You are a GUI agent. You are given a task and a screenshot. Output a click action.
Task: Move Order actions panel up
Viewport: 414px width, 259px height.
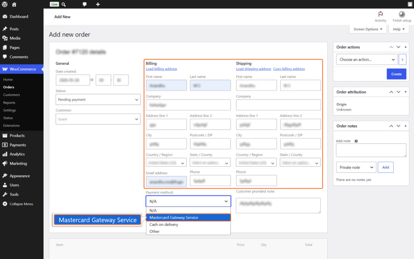[391, 47]
